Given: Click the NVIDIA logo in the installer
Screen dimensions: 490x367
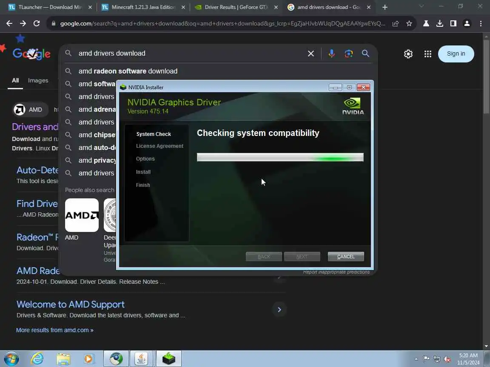Looking at the screenshot, I should [x=353, y=106].
